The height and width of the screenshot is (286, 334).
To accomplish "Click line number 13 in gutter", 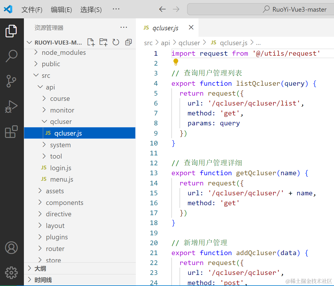I will (154, 173).
